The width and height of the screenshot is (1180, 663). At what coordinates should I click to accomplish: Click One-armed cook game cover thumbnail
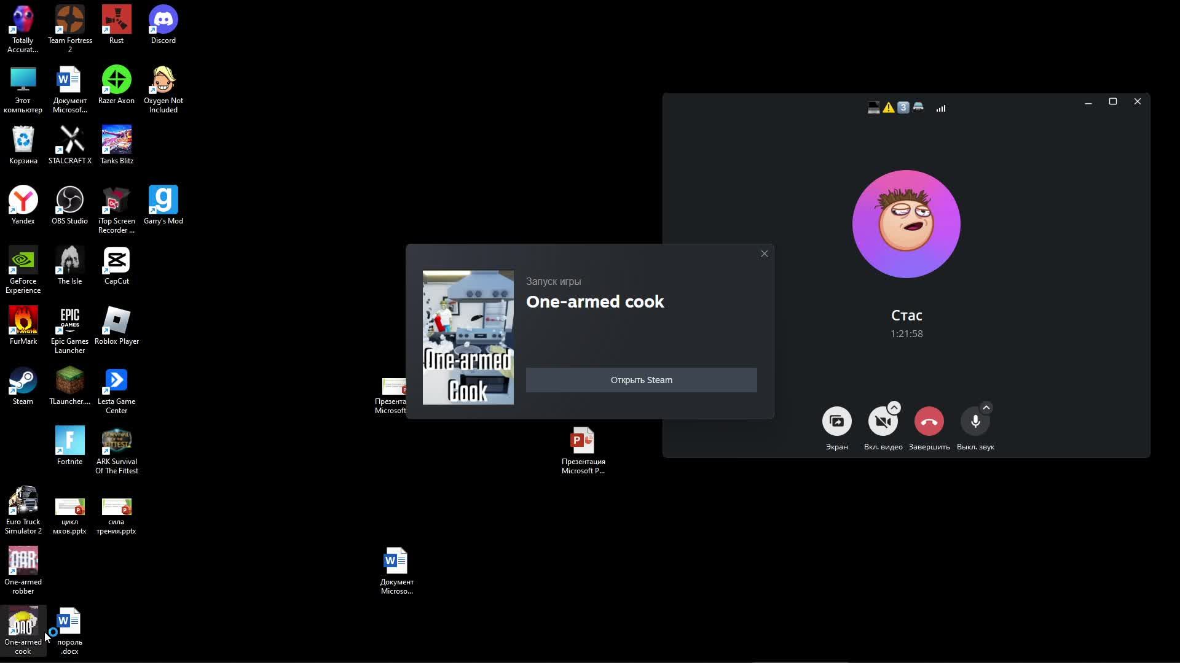[x=468, y=337]
